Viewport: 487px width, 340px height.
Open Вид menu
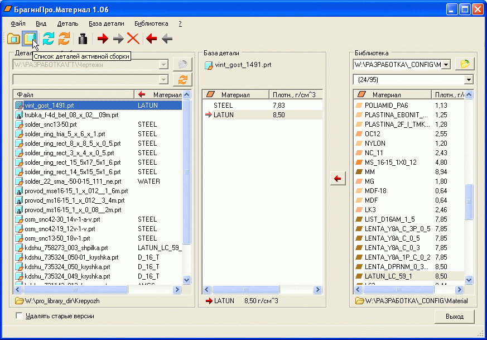click(x=41, y=23)
